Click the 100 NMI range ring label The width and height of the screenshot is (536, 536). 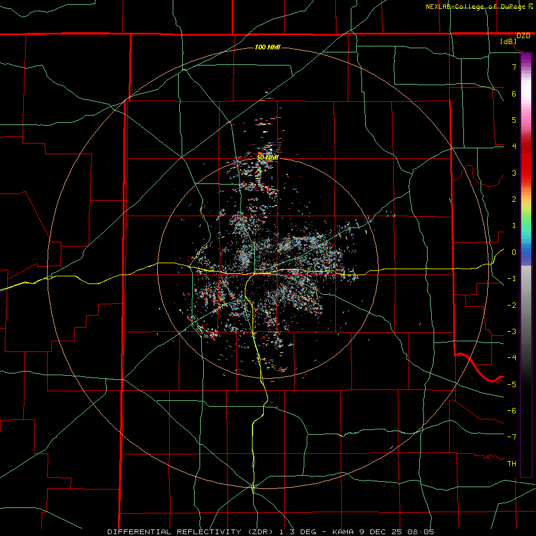tap(267, 47)
